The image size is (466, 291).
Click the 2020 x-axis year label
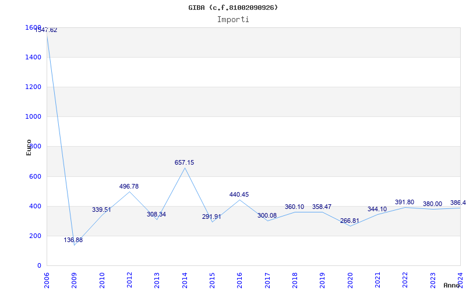(x=350, y=280)
